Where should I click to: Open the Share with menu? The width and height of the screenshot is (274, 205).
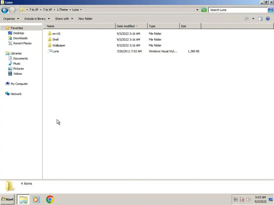point(64,19)
